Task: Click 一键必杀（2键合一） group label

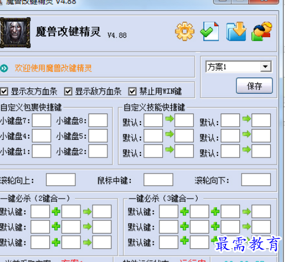Action: click(x=35, y=199)
